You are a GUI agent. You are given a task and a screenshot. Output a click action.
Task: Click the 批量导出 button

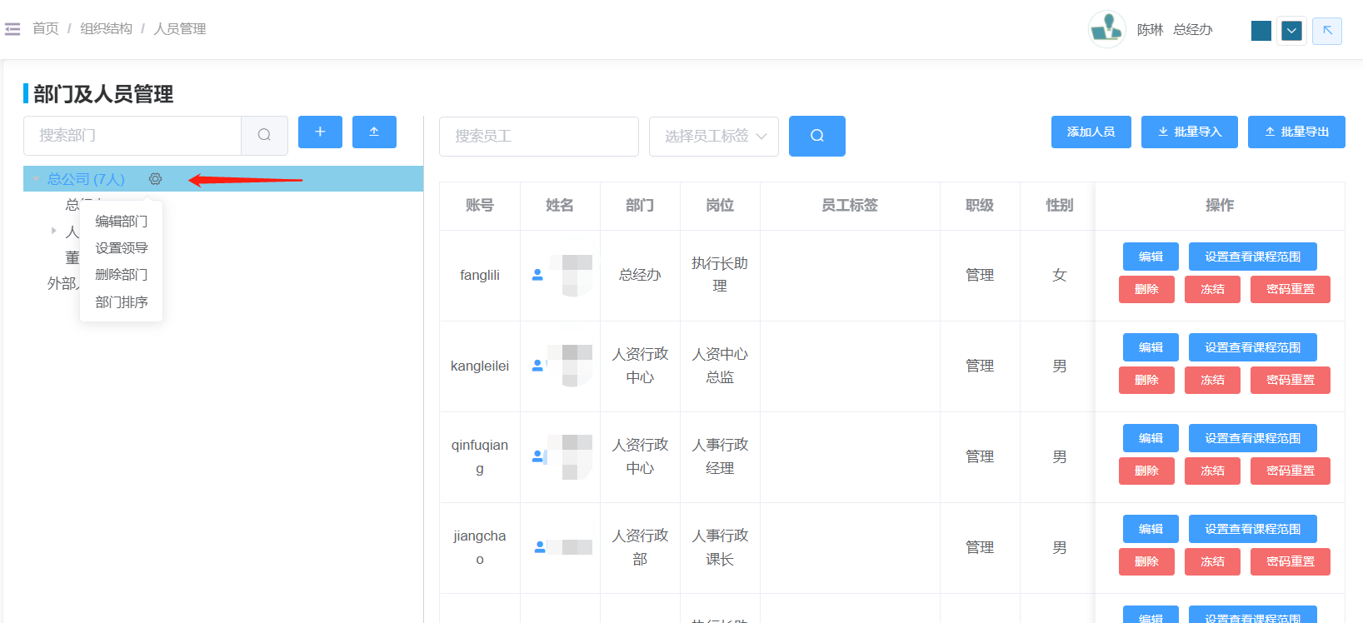(x=1296, y=132)
